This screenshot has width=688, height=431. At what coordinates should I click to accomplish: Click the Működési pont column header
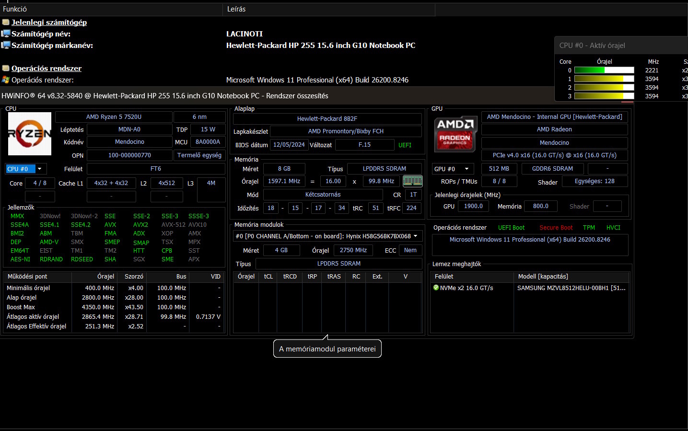click(38, 277)
